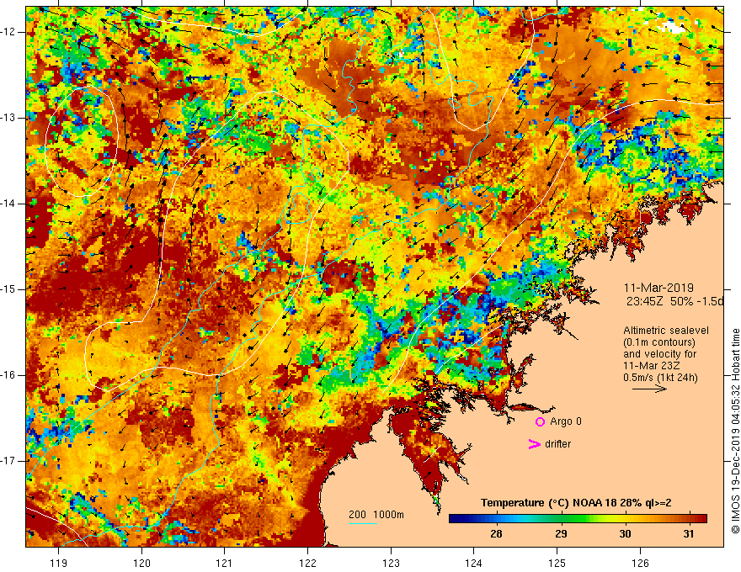Click the 0.5m/s velocity scale arrow
The image size is (741, 572).
click(x=649, y=389)
